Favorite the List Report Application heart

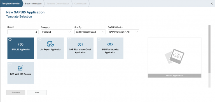(x=40, y=40)
